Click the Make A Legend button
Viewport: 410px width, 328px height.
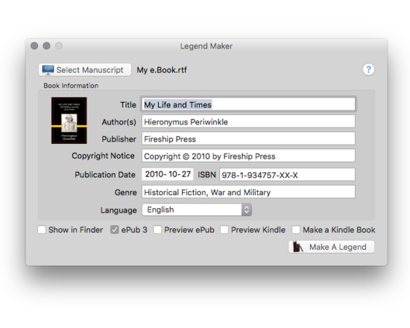point(331,247)
